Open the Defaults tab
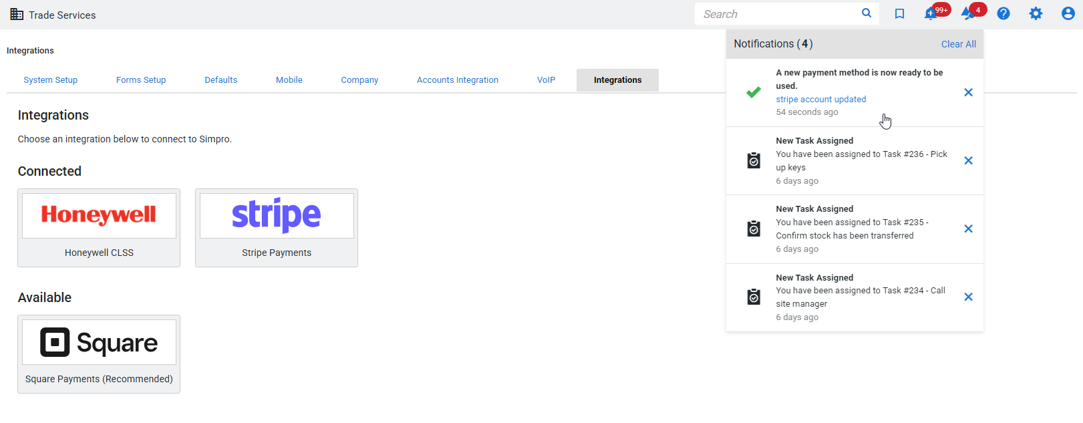Image resolution: width=1083 pixels, height=423 pixels. pos(221,80)
